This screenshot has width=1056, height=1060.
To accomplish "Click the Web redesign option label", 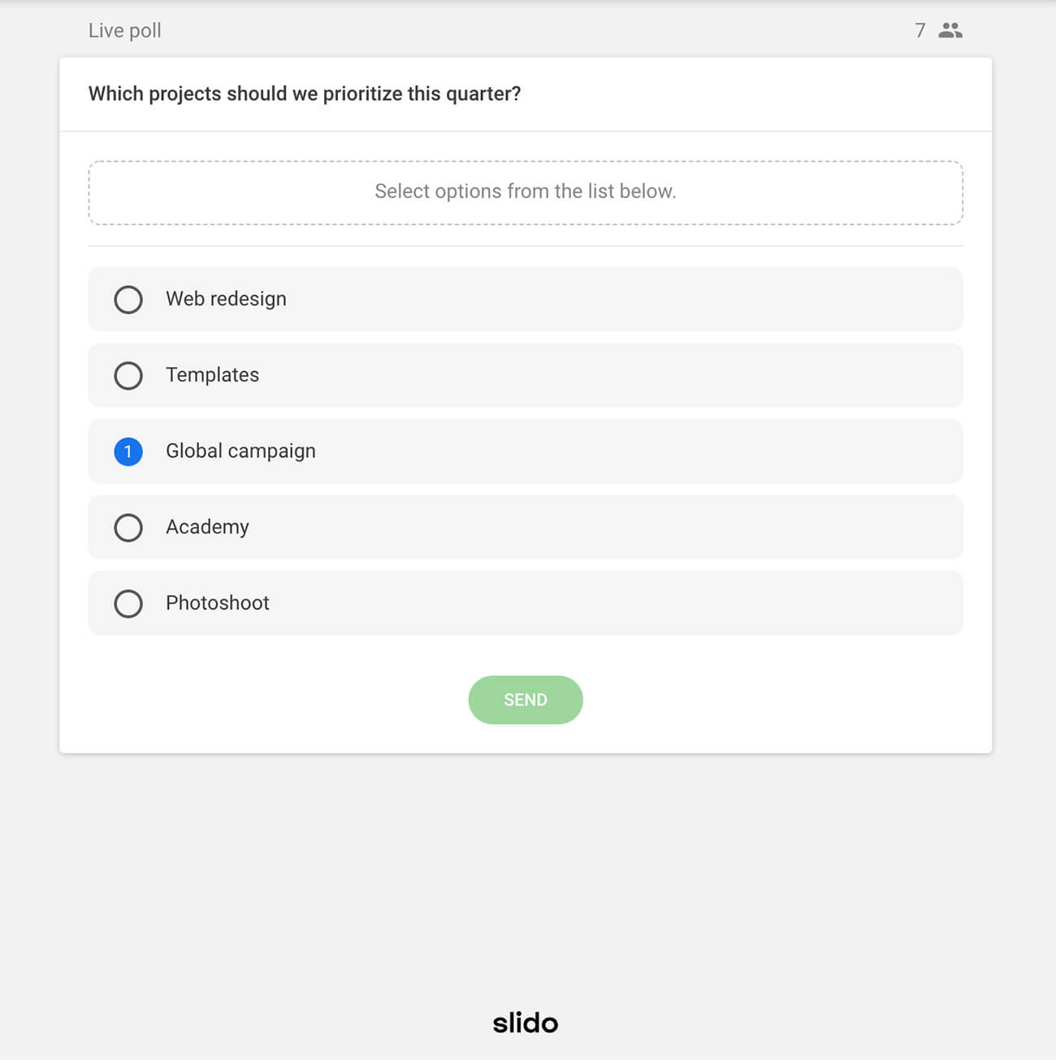I will click(x=226, y=299).
